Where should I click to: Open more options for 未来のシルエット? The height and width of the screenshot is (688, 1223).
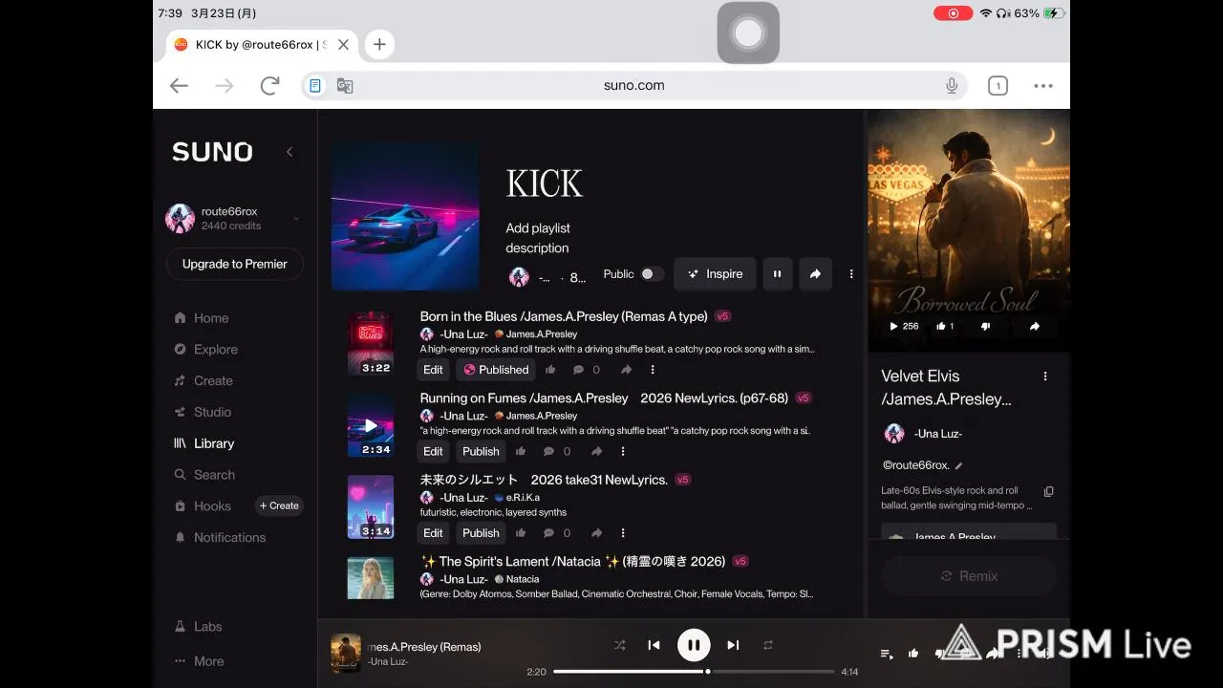tap(623, 533)
